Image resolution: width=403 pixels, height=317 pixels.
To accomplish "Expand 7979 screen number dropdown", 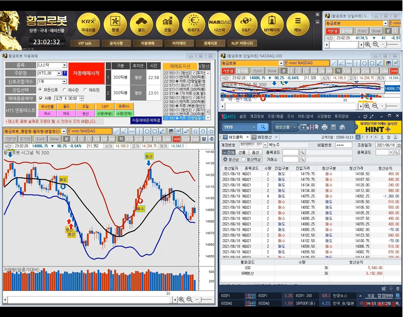I will (x=254, y=127).
